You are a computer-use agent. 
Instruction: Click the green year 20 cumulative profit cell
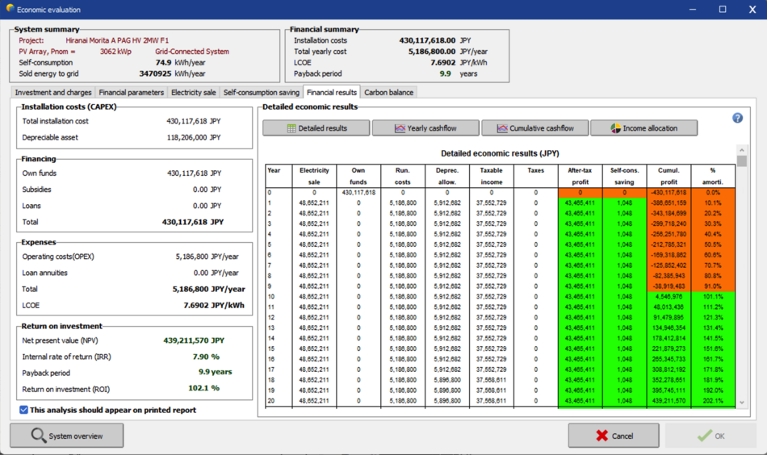tap(669, 401)
